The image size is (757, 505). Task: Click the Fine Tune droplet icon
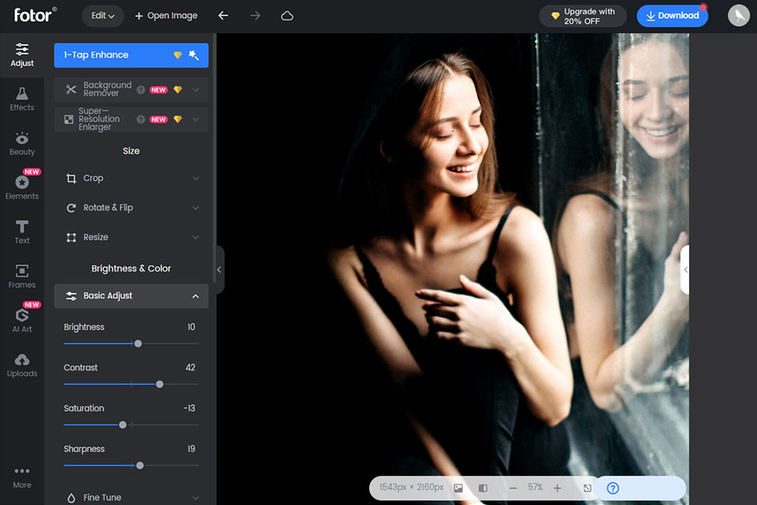72,498
